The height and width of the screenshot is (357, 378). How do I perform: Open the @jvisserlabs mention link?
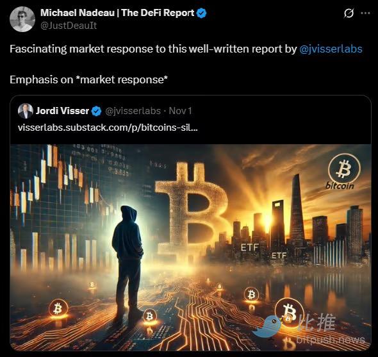pos(331,49)
